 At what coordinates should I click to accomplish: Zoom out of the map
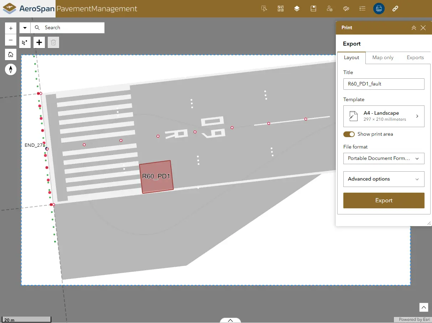(x=11, y=40)
